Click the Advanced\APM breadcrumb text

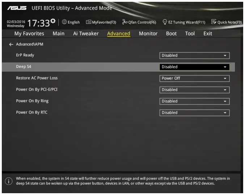click(x=30, y=44)
